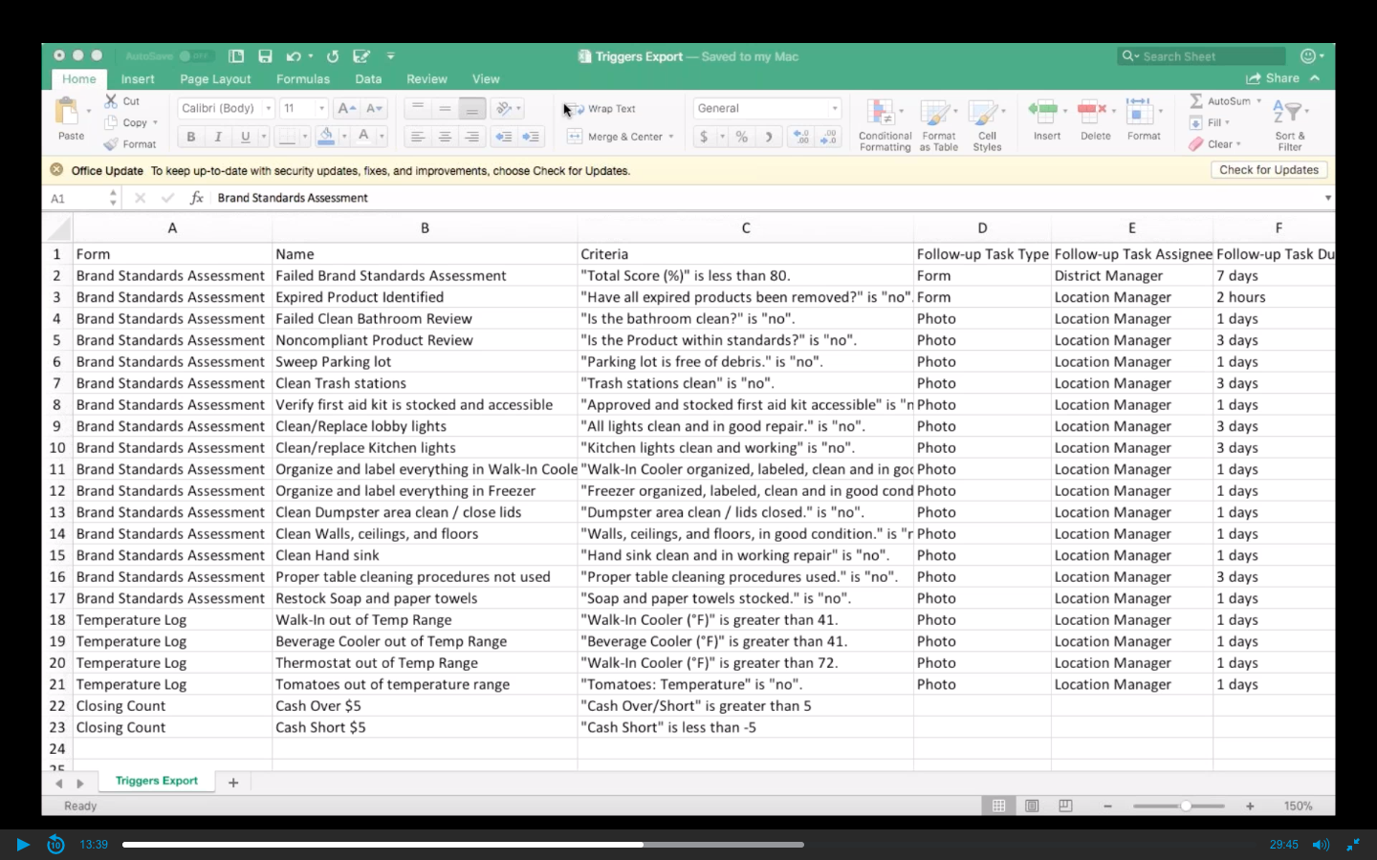
Task: Click the Save icon in title bar
Action: tap(265, 56)
